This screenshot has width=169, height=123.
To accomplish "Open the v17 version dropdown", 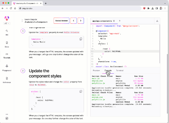I will click(x=7, y=23).
